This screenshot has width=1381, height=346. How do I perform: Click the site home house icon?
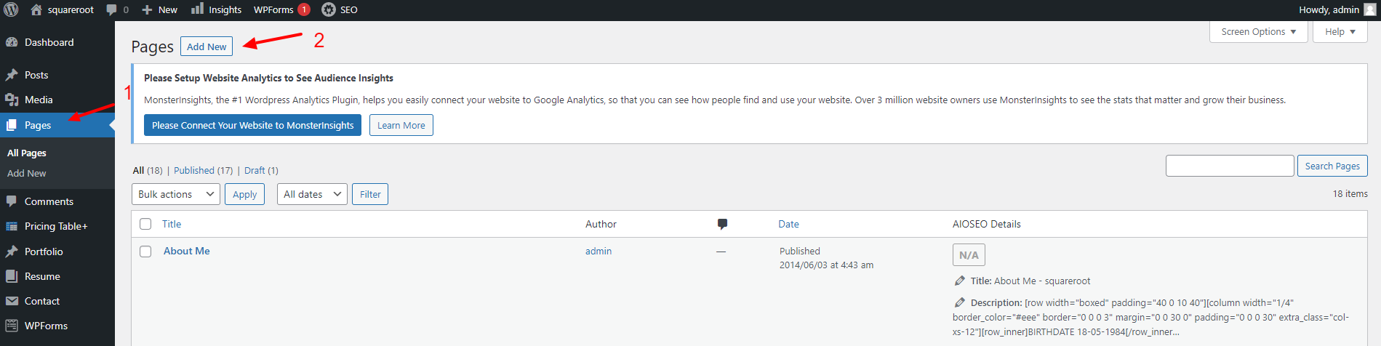pos(36,9)
